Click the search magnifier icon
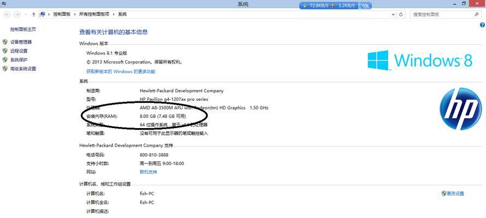The image size is (486, 218). [477, 15]
